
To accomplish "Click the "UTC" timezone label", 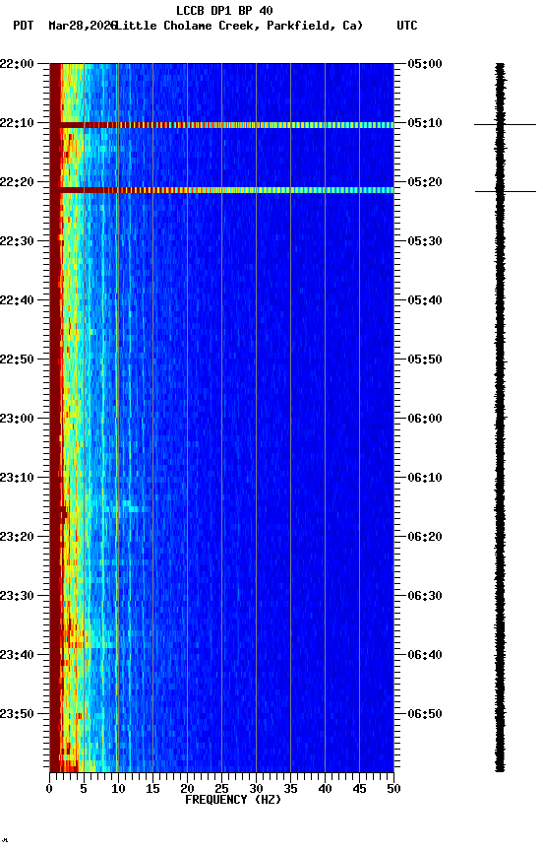I will point(407,26).
